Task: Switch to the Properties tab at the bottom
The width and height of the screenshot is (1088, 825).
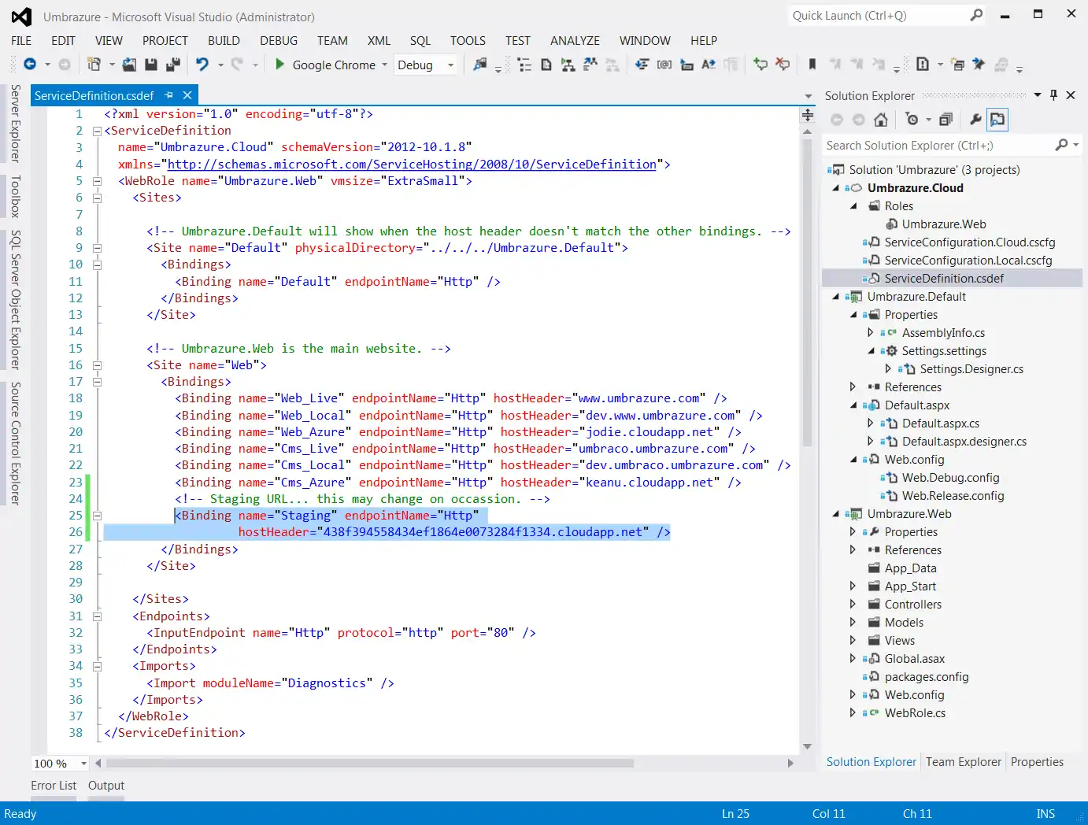Action: [1037, 761]
